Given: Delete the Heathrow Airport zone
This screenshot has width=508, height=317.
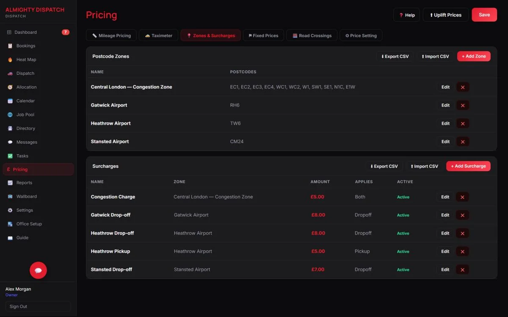Looking at the screenshot, I should coord(463,123).
